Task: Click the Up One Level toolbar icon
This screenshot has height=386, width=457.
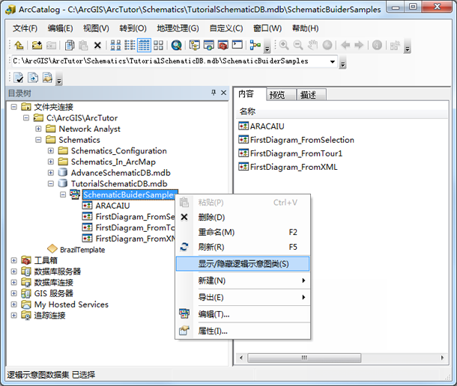Action: (x=19, y=45)
